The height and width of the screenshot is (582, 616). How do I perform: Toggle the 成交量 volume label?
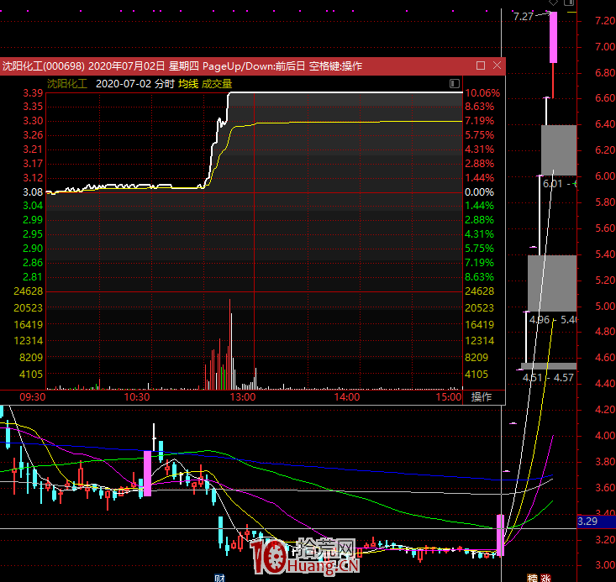(216, 83)
